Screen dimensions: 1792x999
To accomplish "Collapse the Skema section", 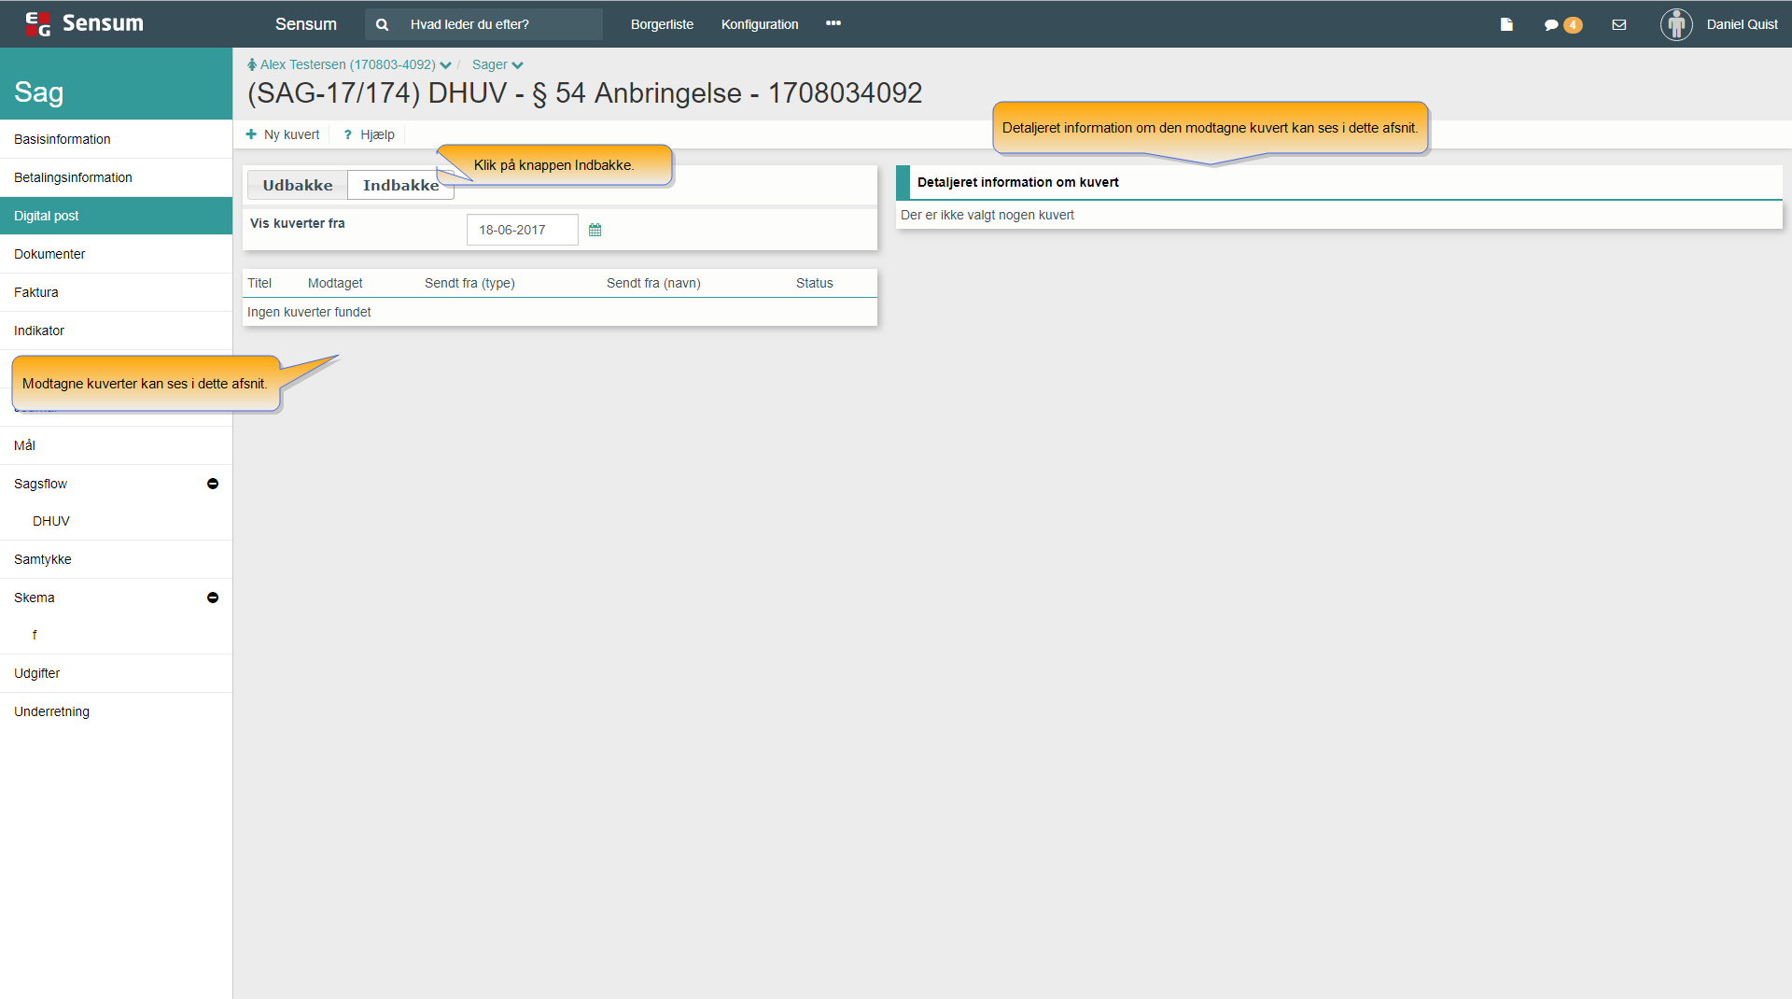I will click(213, 598).
